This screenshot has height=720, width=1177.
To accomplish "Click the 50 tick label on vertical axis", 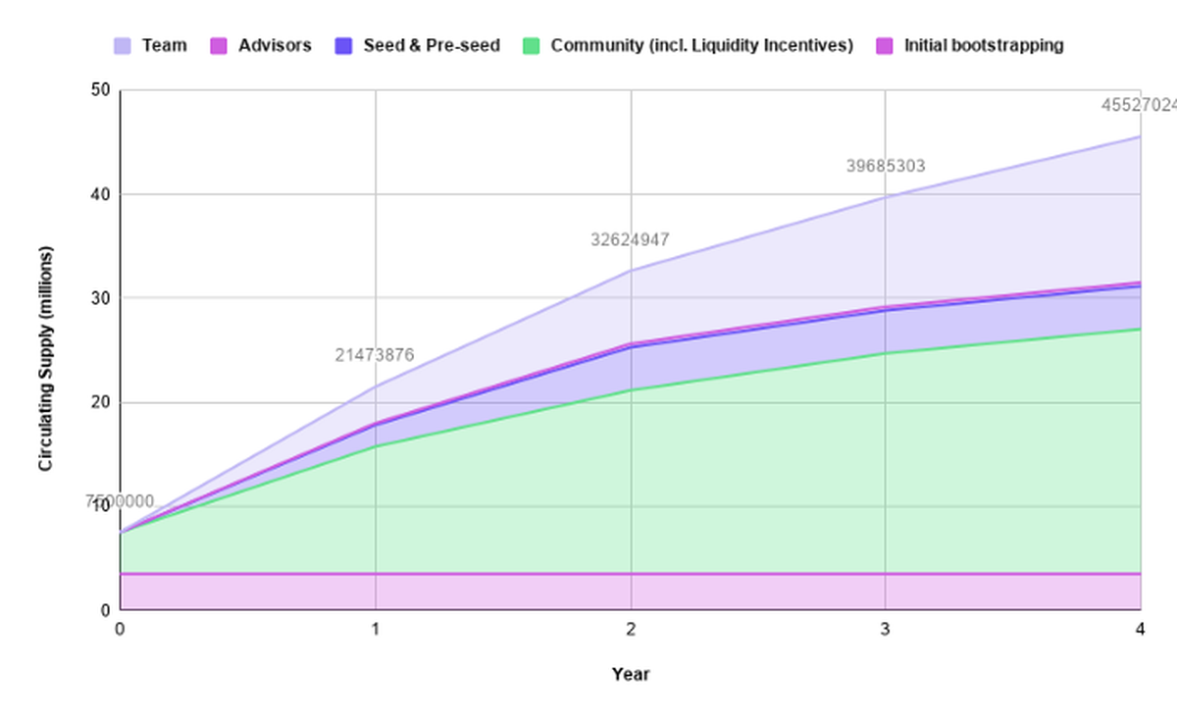I will pos(102,91).
